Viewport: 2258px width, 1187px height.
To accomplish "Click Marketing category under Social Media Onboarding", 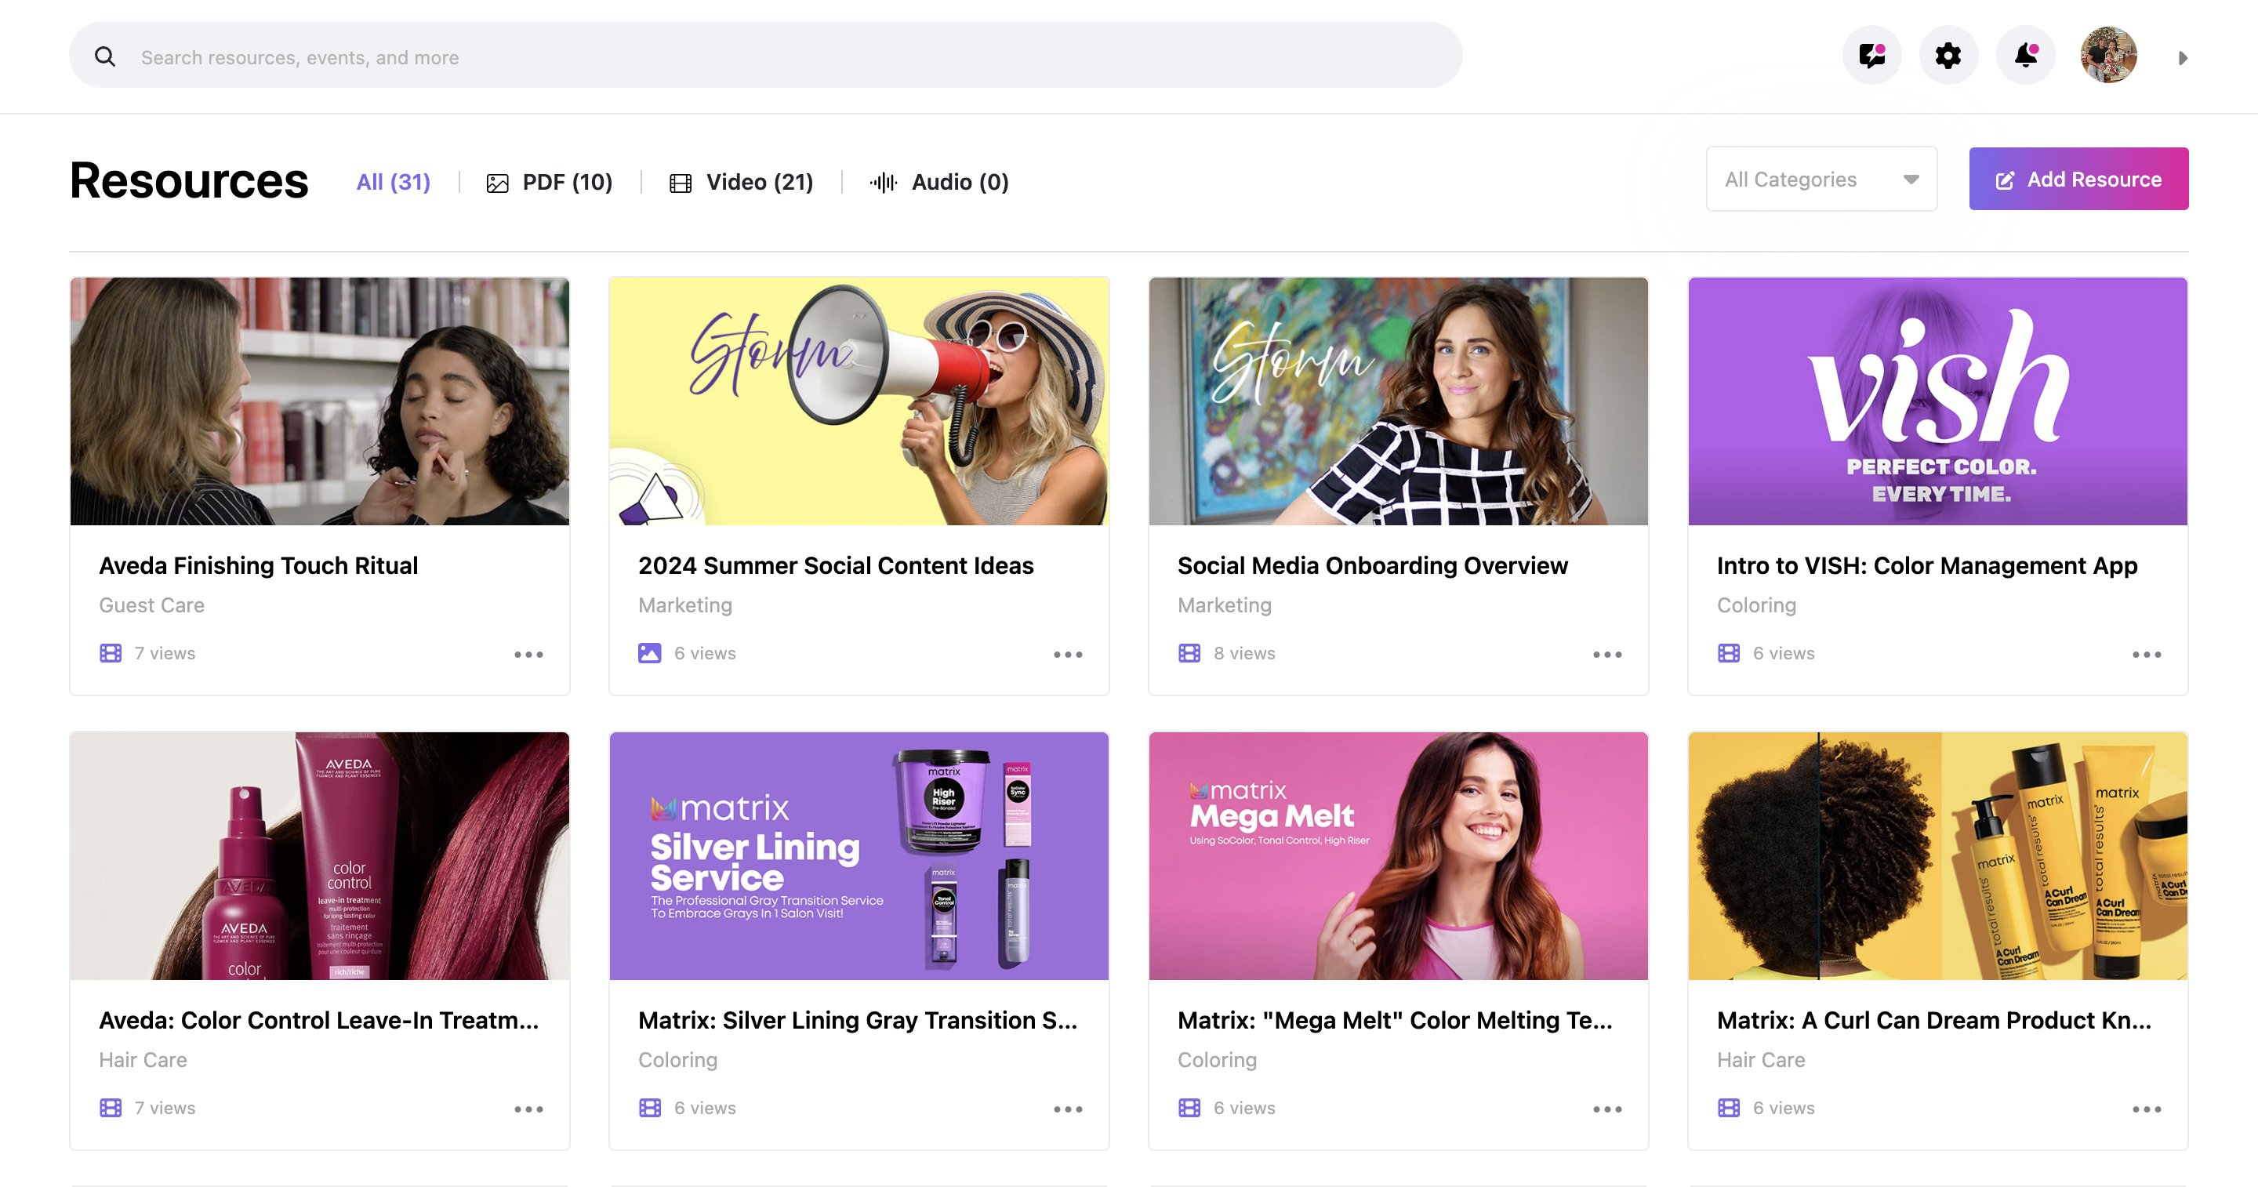I will [x=1225, y=606].
